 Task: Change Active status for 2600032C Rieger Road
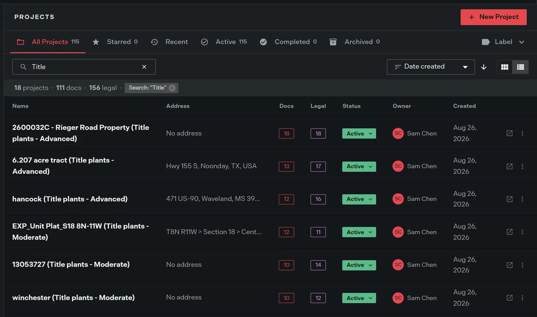point(359,133)
